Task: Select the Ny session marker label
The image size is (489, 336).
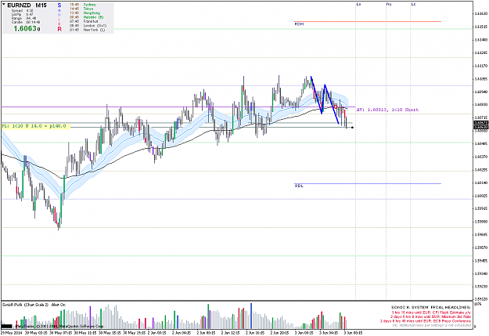Action: [389, 4]
